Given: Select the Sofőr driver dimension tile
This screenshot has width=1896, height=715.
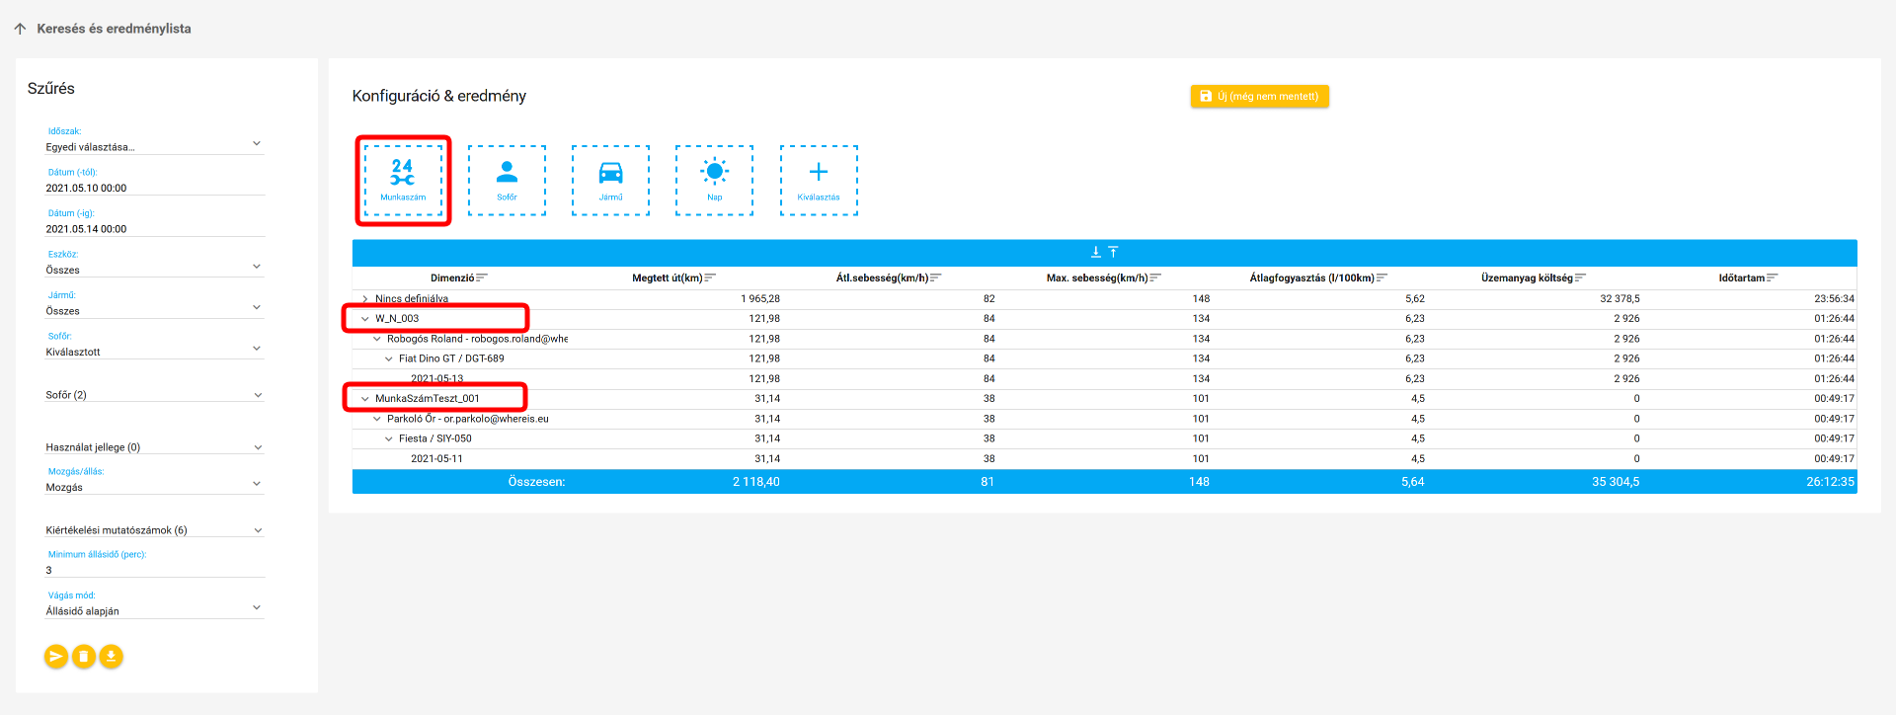Looking at the screenshot, I should click(507, 180).
